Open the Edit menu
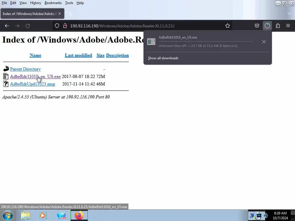295x221 pixels. 13,3
